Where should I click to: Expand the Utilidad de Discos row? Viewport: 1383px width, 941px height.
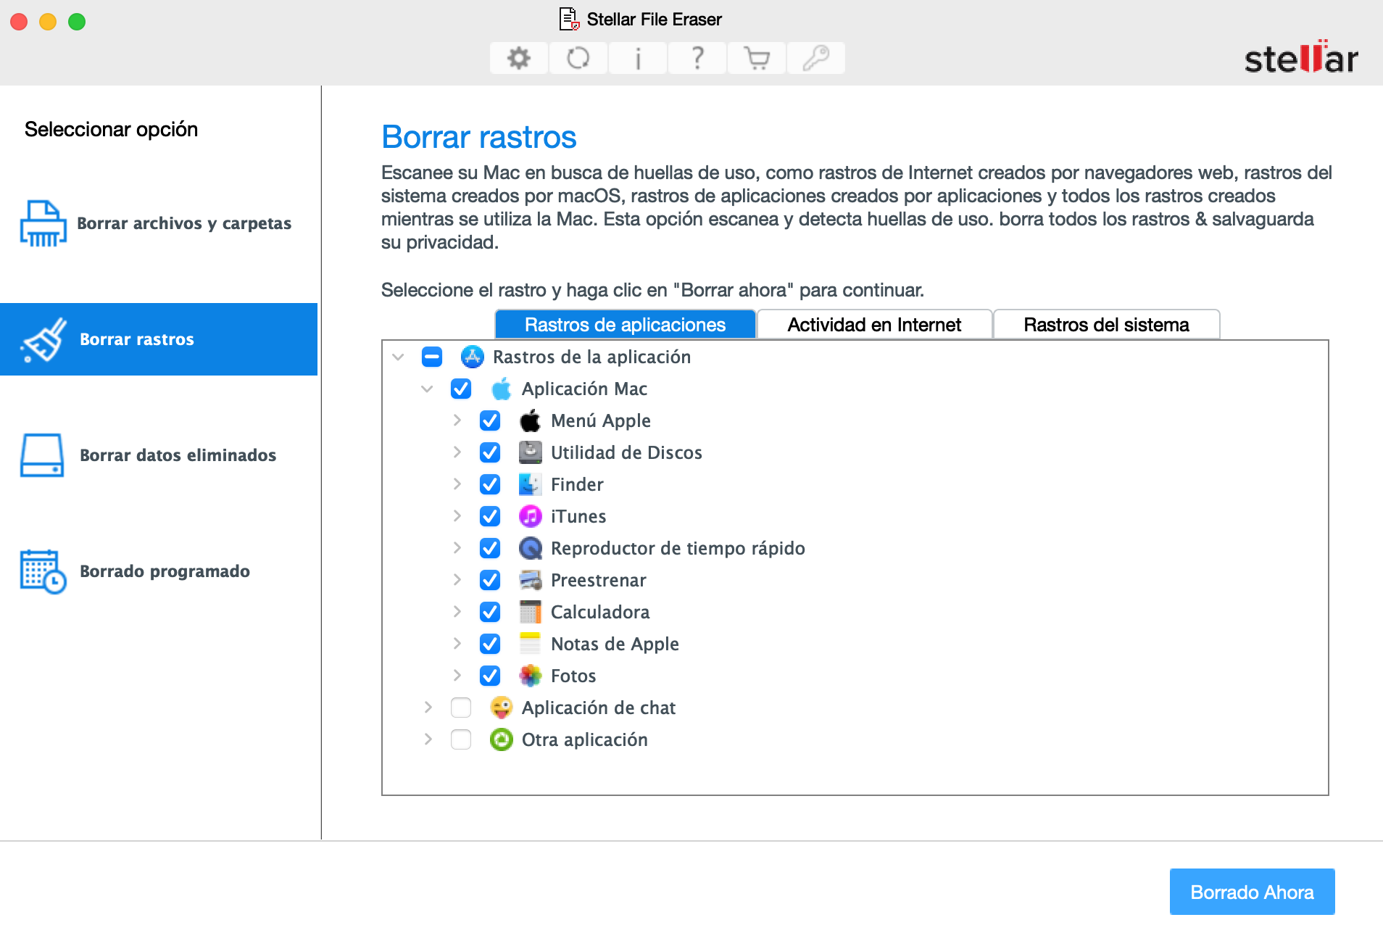457,452
